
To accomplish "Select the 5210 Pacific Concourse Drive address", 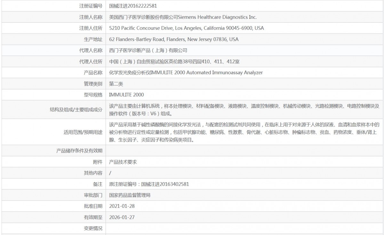I will 187,28.
